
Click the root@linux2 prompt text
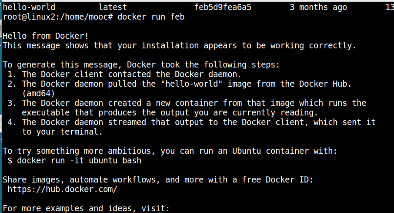pyautogui.click(x=58, y=17)
